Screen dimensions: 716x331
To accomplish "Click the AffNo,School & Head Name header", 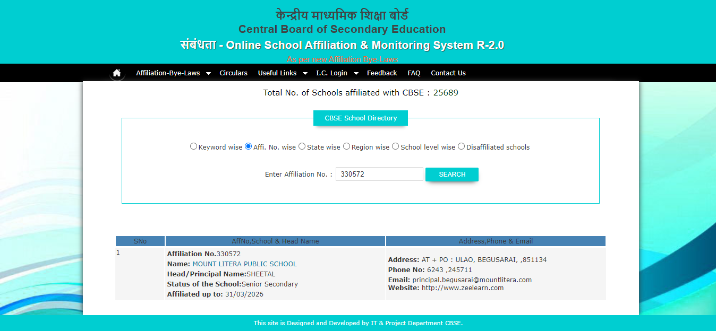I will pyautogui.click(x=275, y=241).
